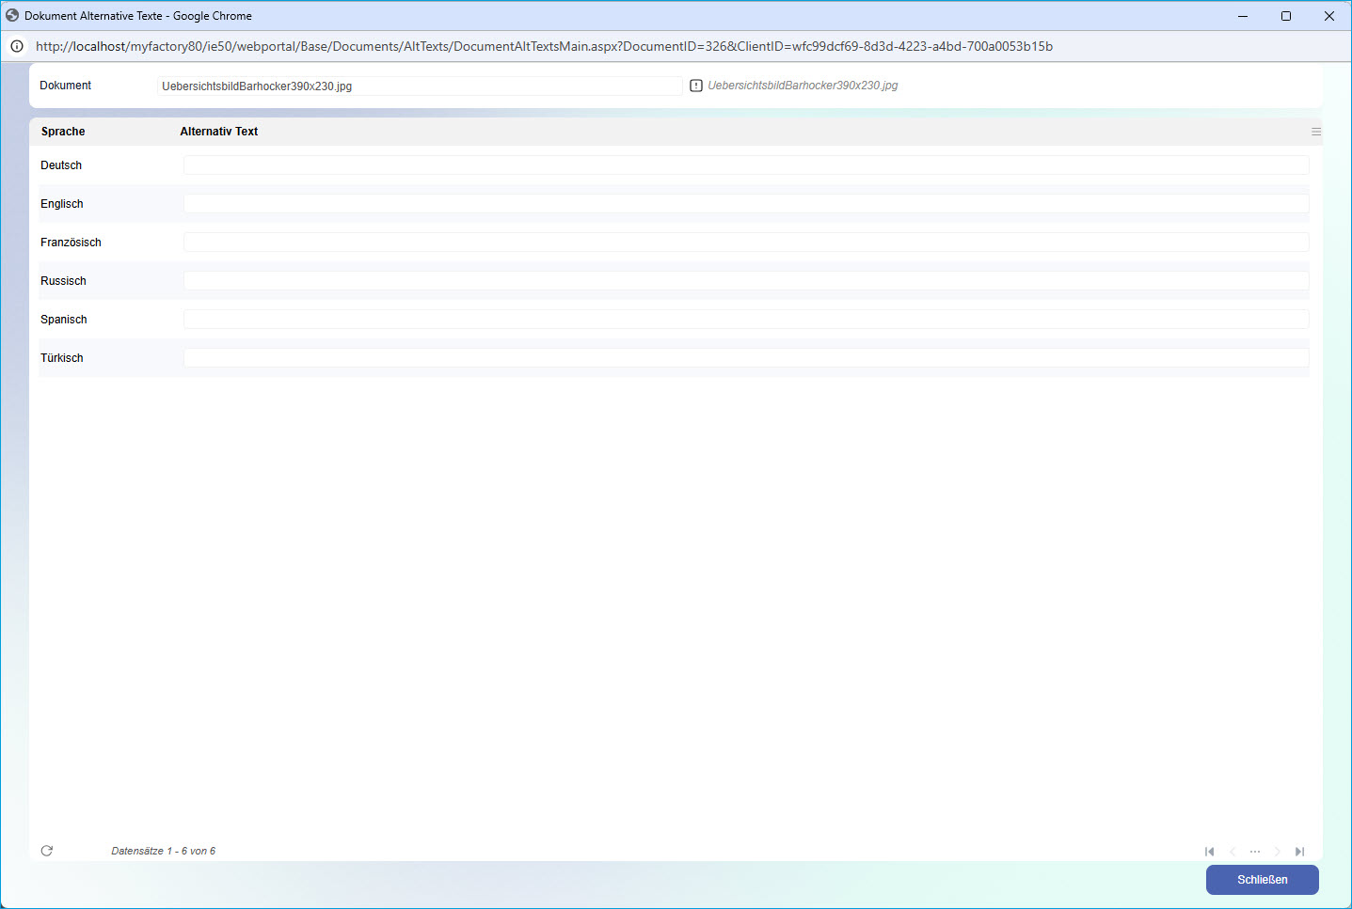
Task: Sort by the Sprache column header
Action: (63, 132)
